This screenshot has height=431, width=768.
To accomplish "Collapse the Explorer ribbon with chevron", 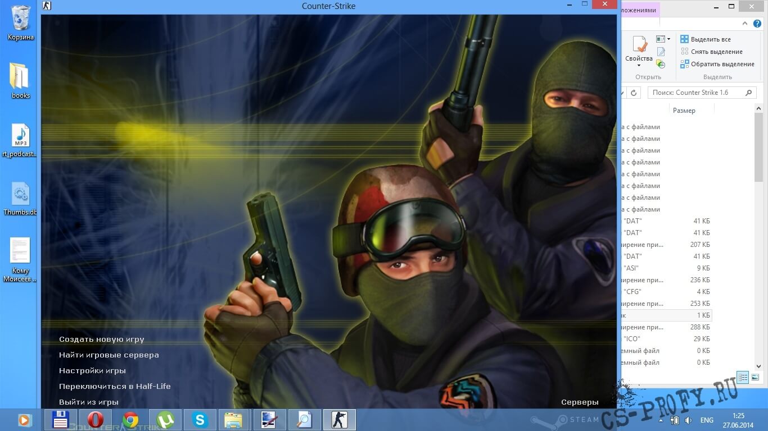I will [756, 24].
